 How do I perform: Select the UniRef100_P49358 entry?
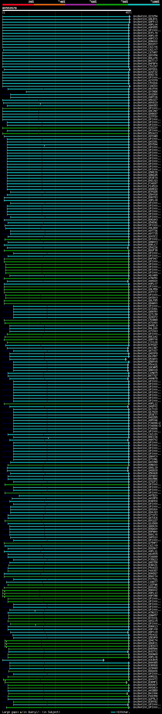click(145, 696)
